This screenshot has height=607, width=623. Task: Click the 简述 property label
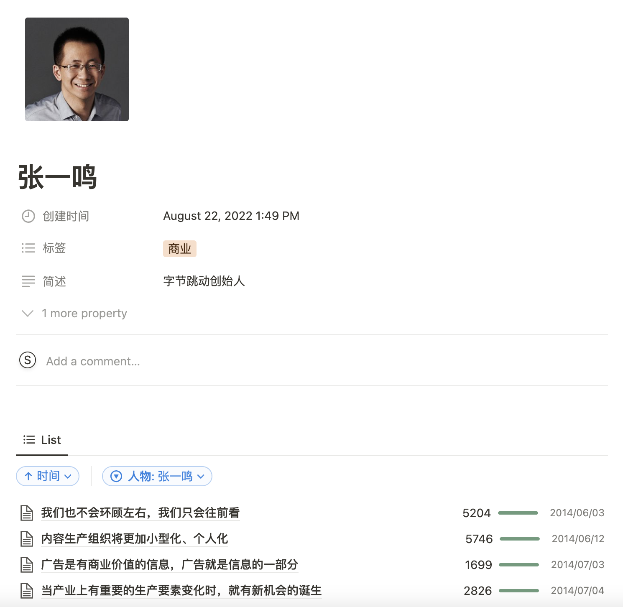click(54, 281)
